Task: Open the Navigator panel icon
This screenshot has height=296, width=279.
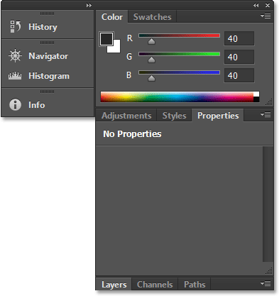Action: [x=15, y=56]
